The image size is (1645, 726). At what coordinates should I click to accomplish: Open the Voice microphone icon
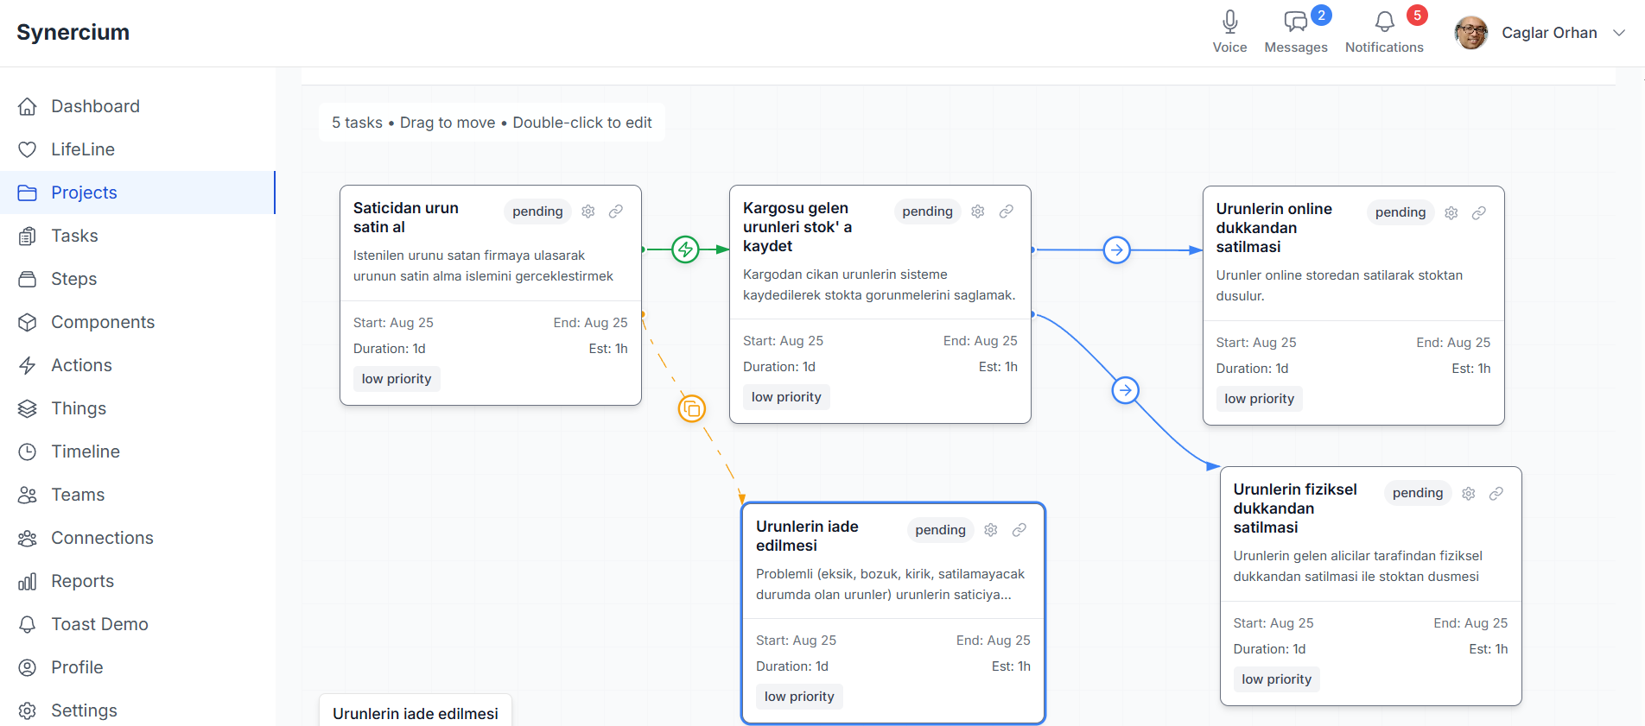click(x=1229, y=22)
